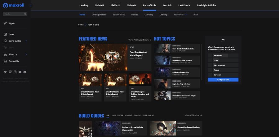Open Crucible Week 4 Meta Report thumbnail

(103, 58)
